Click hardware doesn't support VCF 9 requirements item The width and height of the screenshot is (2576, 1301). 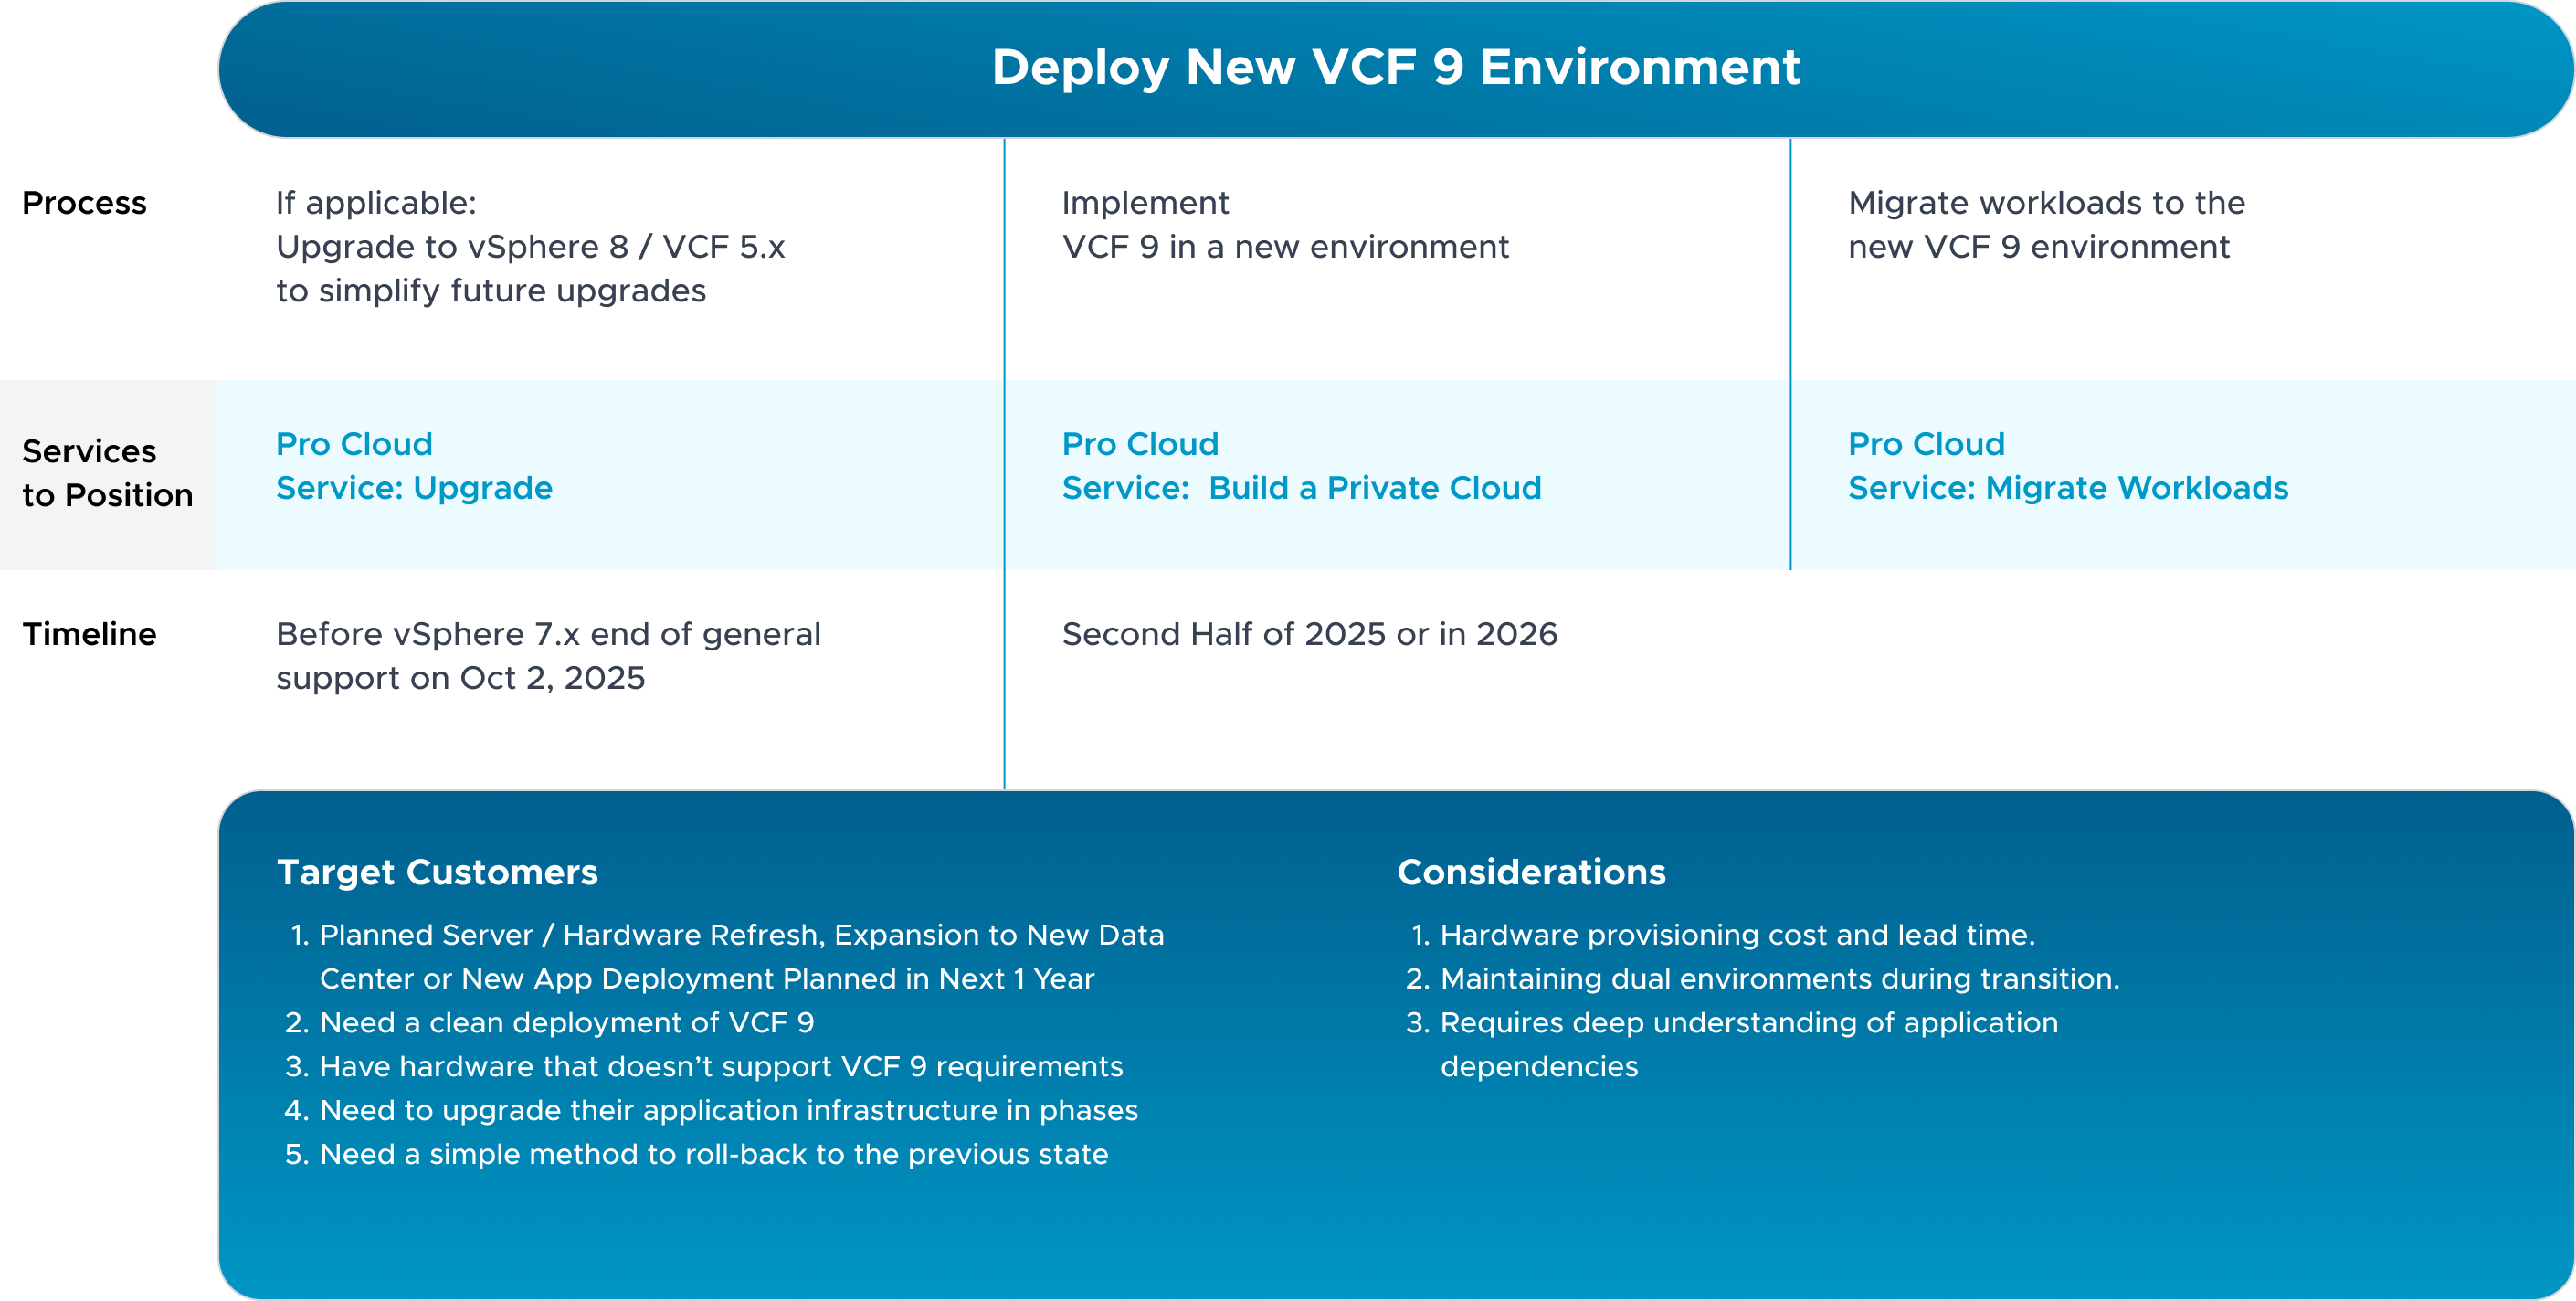click(720, 1066)
